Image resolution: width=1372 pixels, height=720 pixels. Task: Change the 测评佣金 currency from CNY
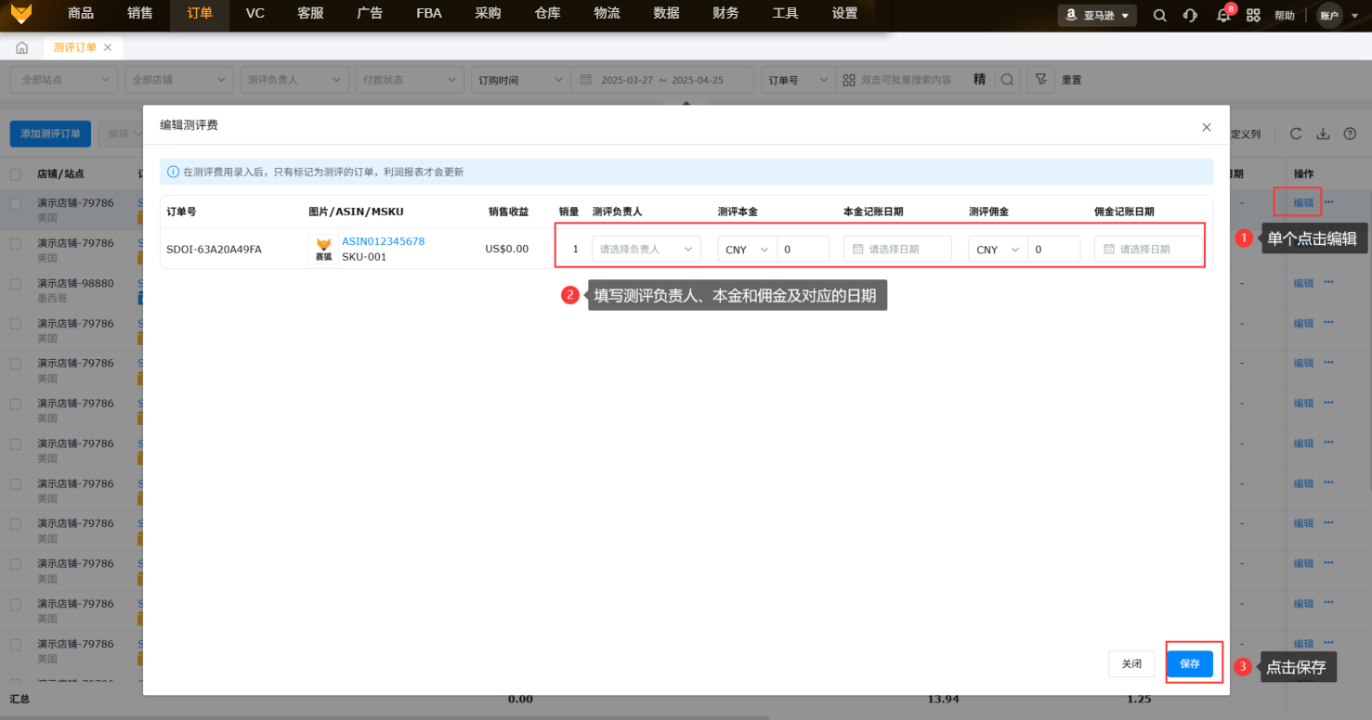point(999,249)
